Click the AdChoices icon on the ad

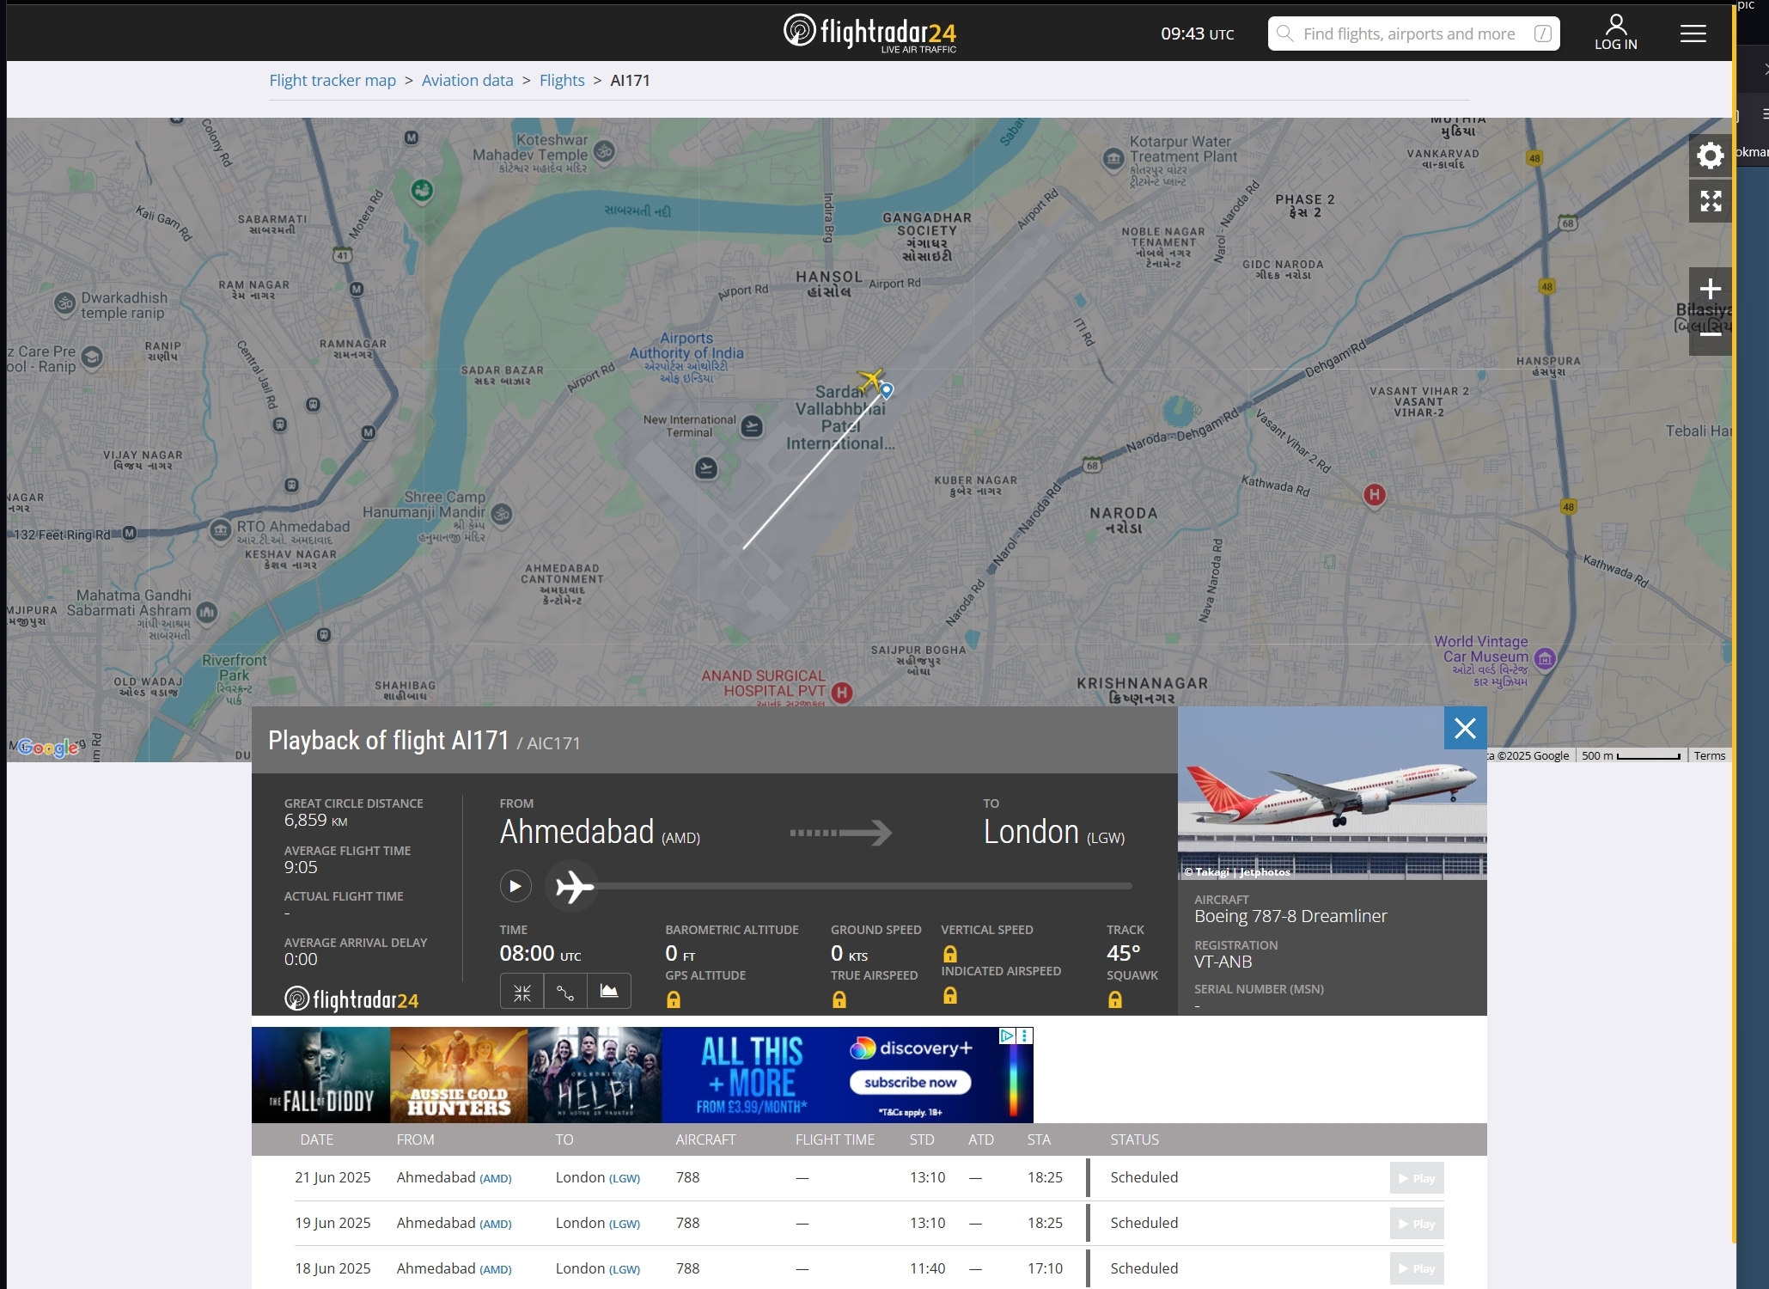click(1008, 1036)
